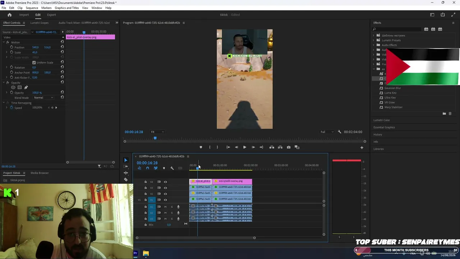Select the kick-tybo00-overlay.png timeline clip
This screenshot has height=259, width=460.
(x=232, y=181)
